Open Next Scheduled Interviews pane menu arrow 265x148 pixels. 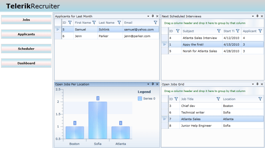253,16
